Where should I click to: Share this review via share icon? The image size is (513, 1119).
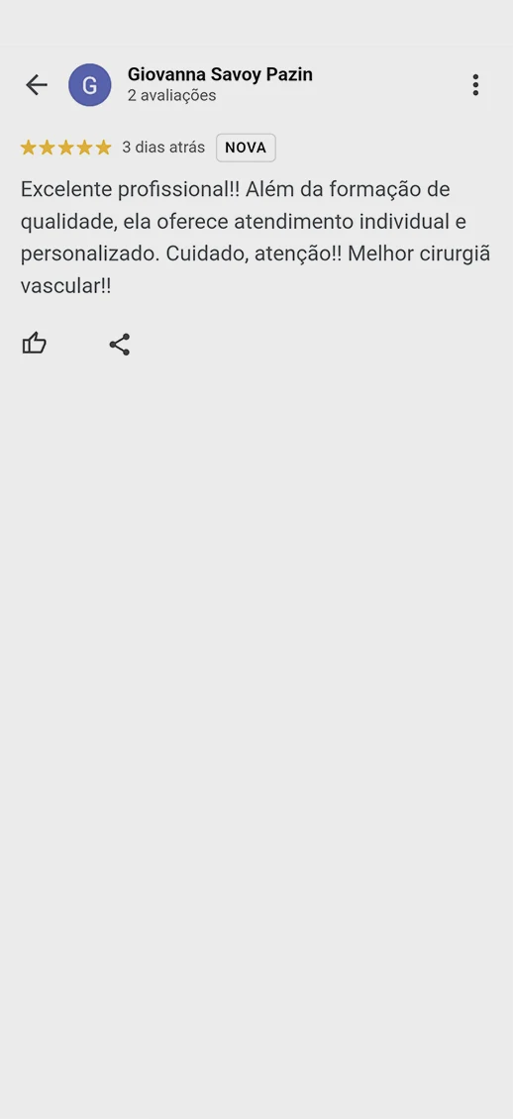click(119, 344)
